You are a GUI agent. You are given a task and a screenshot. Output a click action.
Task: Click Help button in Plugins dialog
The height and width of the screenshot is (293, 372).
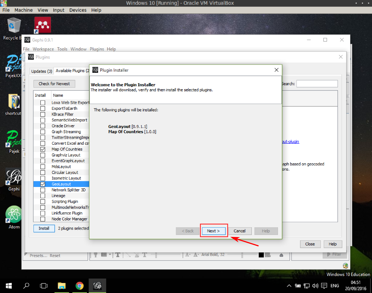(x=333, y=244)
